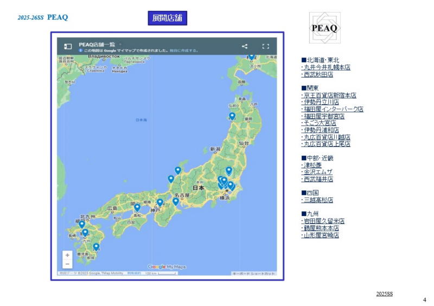This screenshot has width=434, height=306.
Task: Zoom out using the map minus button
Action: point(67,264)
